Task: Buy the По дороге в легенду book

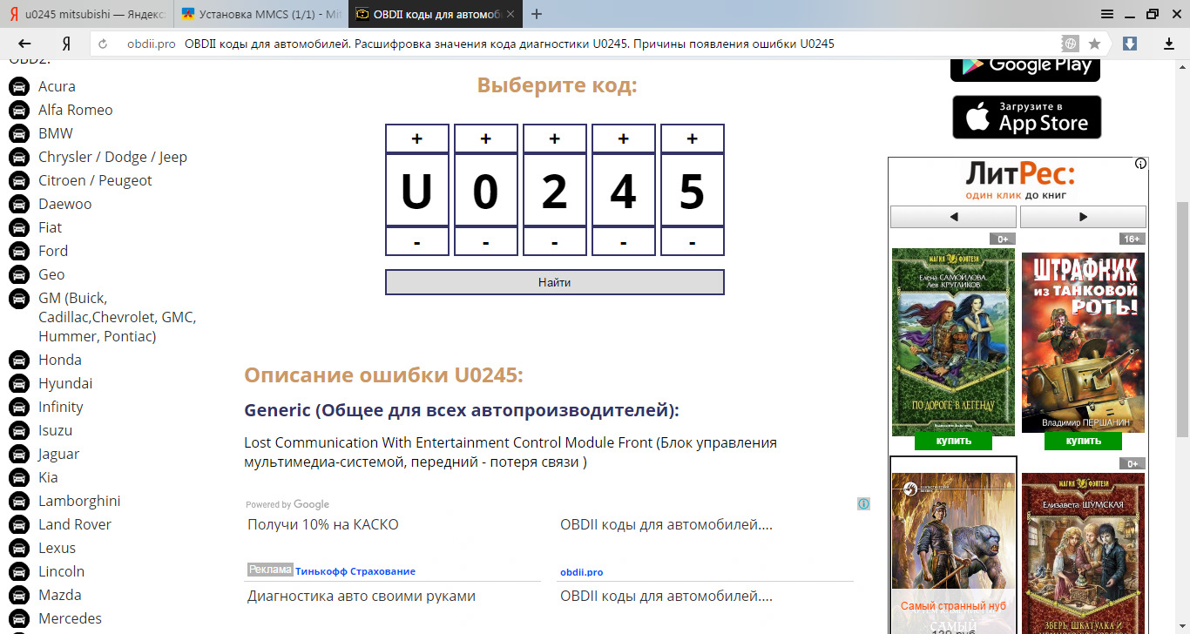Action: pyautogui.click(x=953, y=441)
